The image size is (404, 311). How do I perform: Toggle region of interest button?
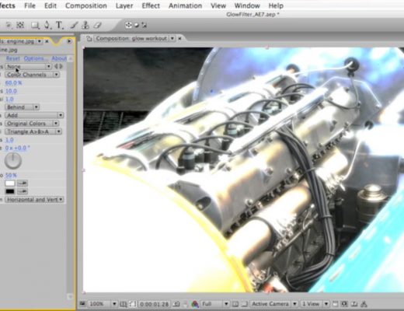[x=235, y=304]
